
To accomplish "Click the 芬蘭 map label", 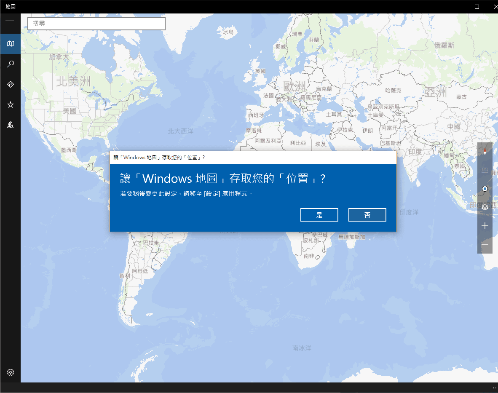I will pyautogui.click(x=314, y=40).
